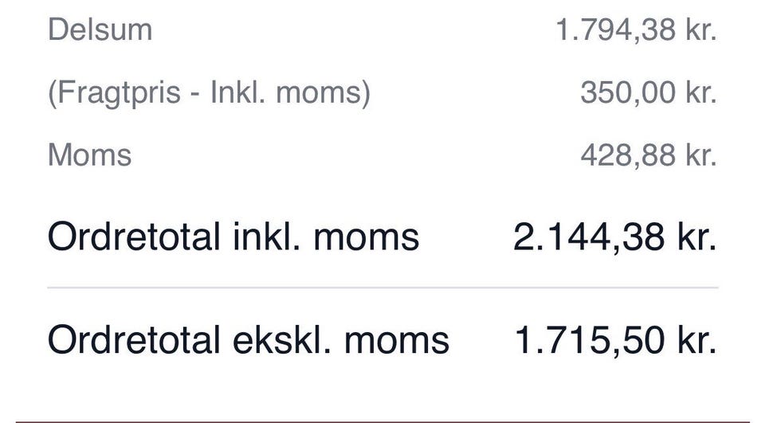Select the Fragtpris shipping price label
The height and width of the screenshot is (423, 765).
pos(209,92)
